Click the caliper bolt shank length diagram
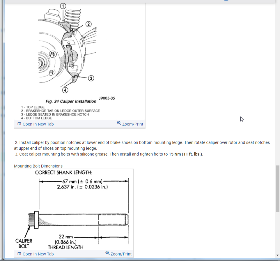 74,210
